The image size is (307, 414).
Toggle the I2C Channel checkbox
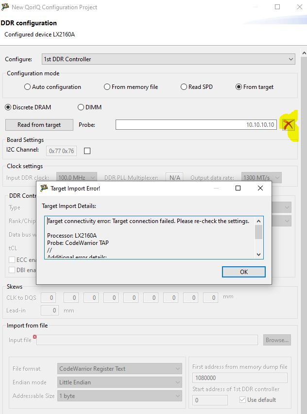click(87, 151)
